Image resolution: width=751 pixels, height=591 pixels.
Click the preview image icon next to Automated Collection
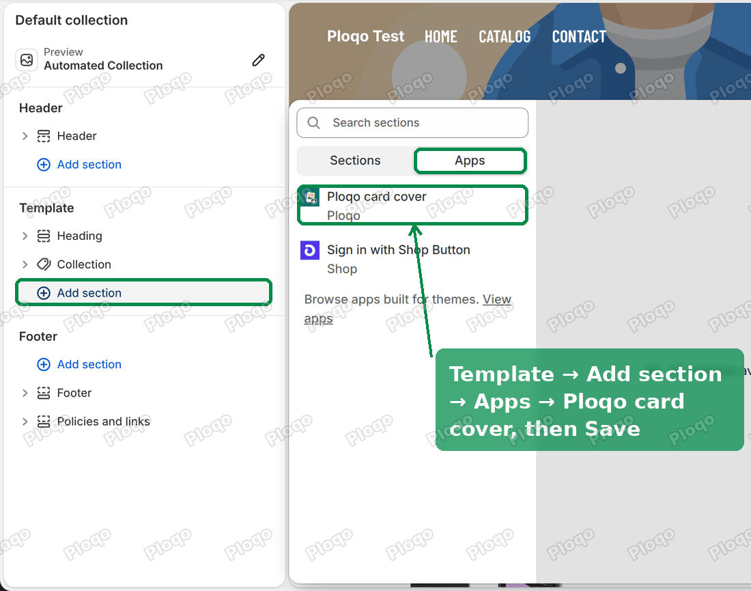click(27, 60)
